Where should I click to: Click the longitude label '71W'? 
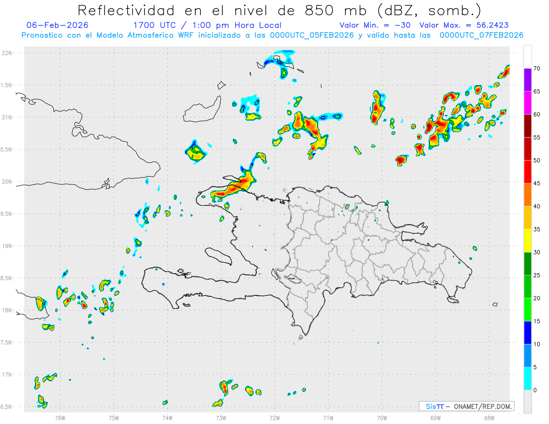pyautogui.click(x=328, y=418)
